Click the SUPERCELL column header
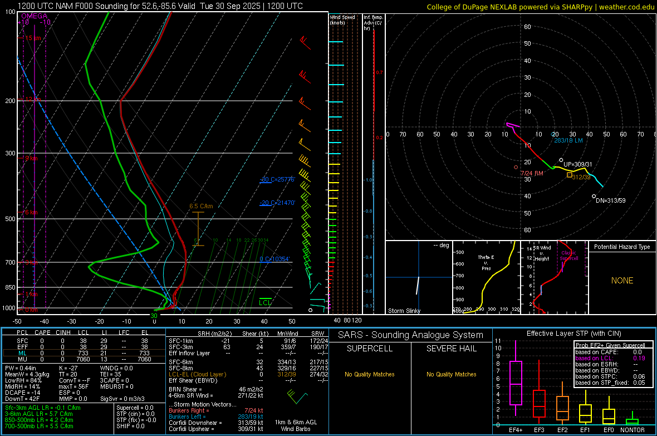 [x=370, y=349]
